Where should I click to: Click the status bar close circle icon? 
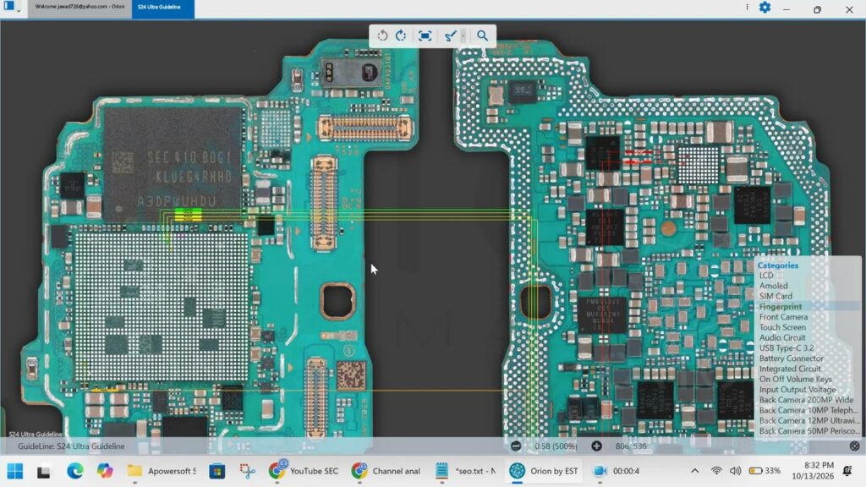854,446
